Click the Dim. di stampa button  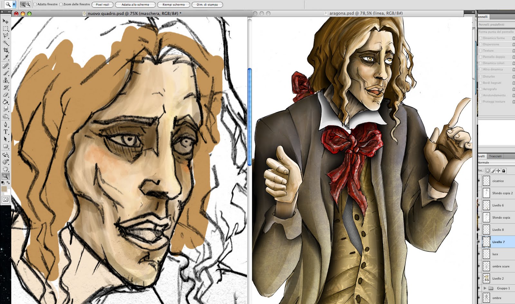pos(207,5)
